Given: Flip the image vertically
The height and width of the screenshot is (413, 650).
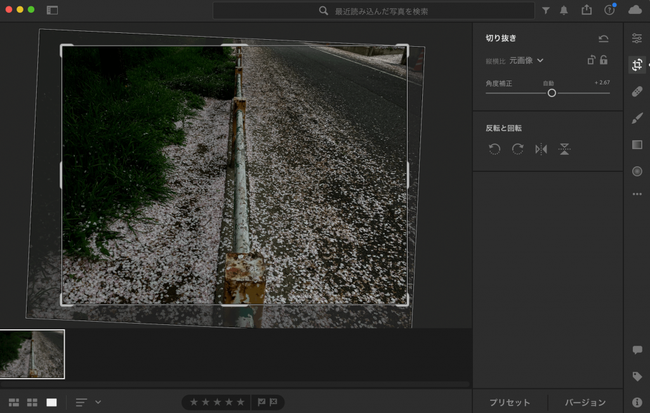Looking at the screenshot, I should click(x=564, y=148).
